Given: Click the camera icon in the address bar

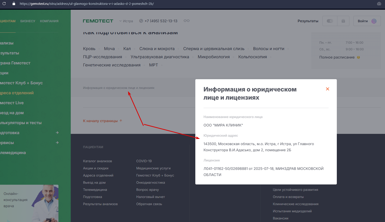Looking at the screenshot, I should 379,4.
